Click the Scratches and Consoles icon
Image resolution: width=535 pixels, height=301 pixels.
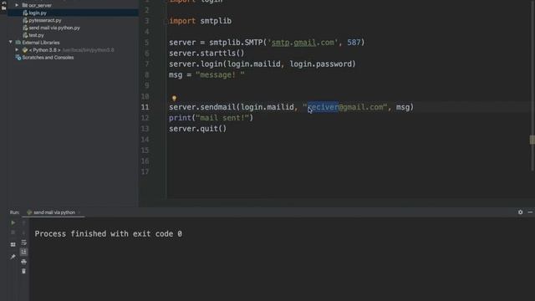pyautogui.click(x=18, y=58)
